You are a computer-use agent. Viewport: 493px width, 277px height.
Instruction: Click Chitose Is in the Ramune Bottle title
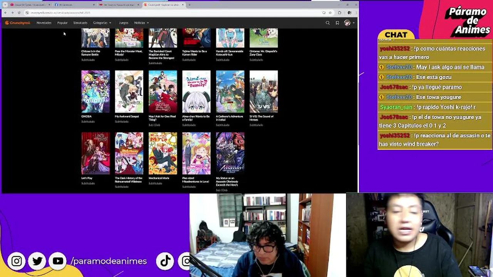point(91,53)
